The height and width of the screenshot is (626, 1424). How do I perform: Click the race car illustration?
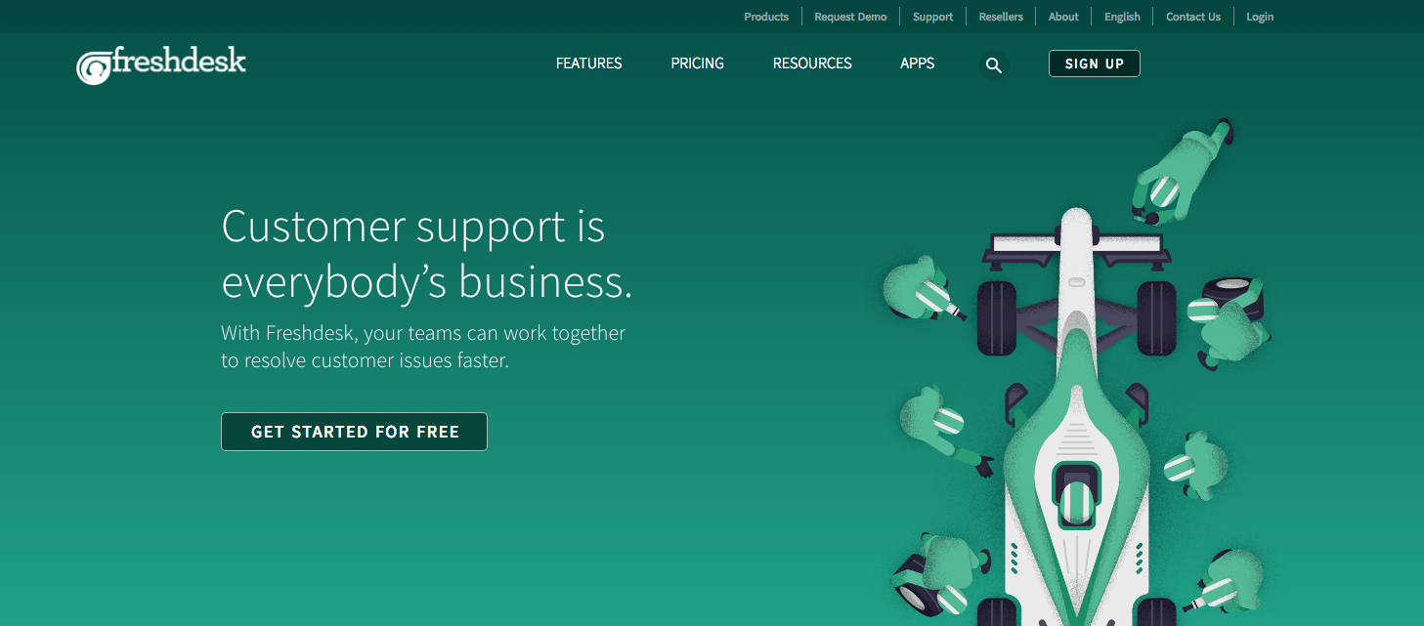coord(1075,420)
